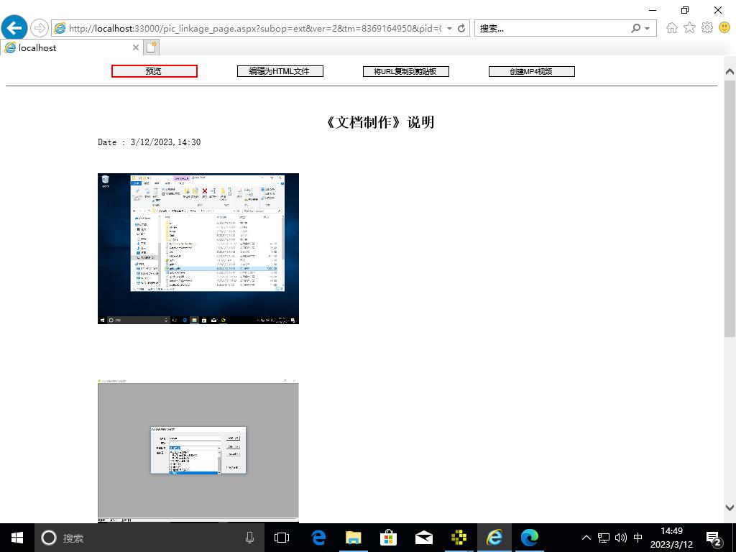The height and width of the screenshot is (552, 736).
Task: Expand the search provider dropdown arrow
Action: coord(647,29)
